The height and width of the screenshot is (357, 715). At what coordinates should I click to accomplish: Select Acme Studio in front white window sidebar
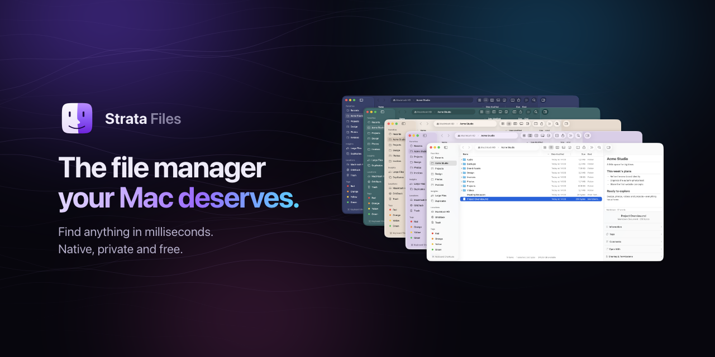tap(443, 163)
